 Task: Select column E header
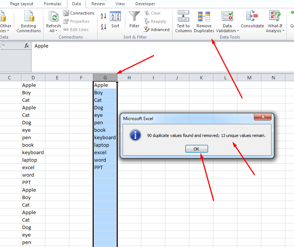point(57,77)
